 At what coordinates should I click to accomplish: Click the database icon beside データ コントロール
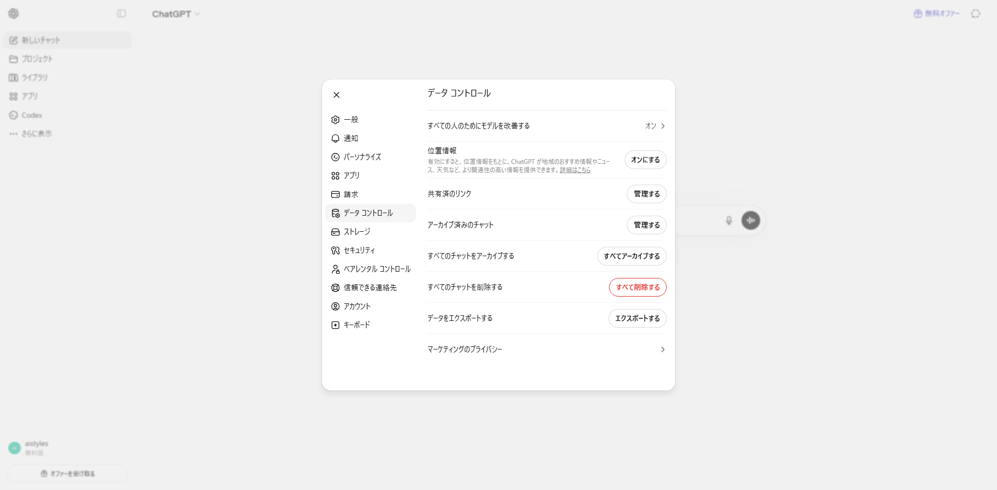coord(335,213)
